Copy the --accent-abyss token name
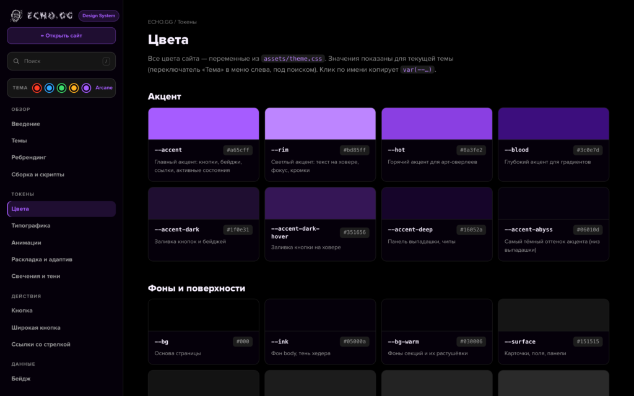634x396 pixels. pyautogui.click(x=529, y=230)
